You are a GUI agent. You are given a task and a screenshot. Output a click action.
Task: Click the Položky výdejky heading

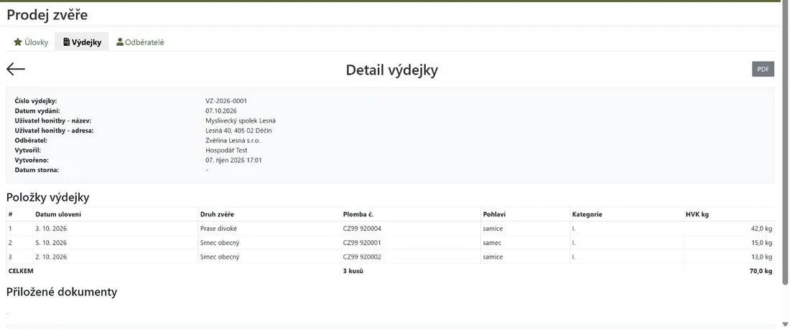click(x=48, y=198)
